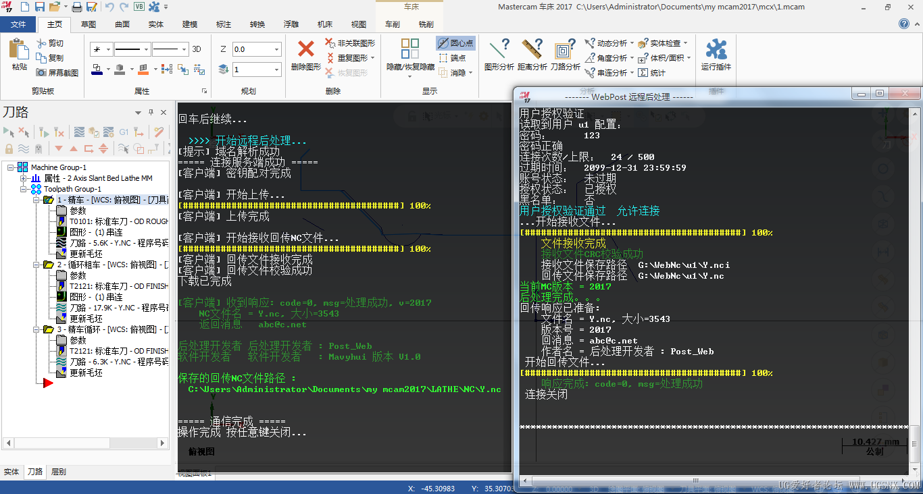923x494 pixels.
Task: Click the solid color swatch (gray)
Action: coord(120,70)
